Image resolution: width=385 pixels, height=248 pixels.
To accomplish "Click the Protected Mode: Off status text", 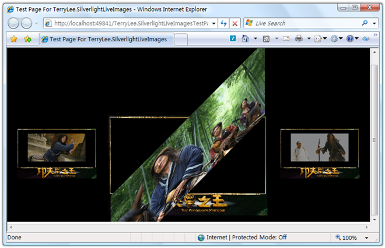I will tap(259, 237).
